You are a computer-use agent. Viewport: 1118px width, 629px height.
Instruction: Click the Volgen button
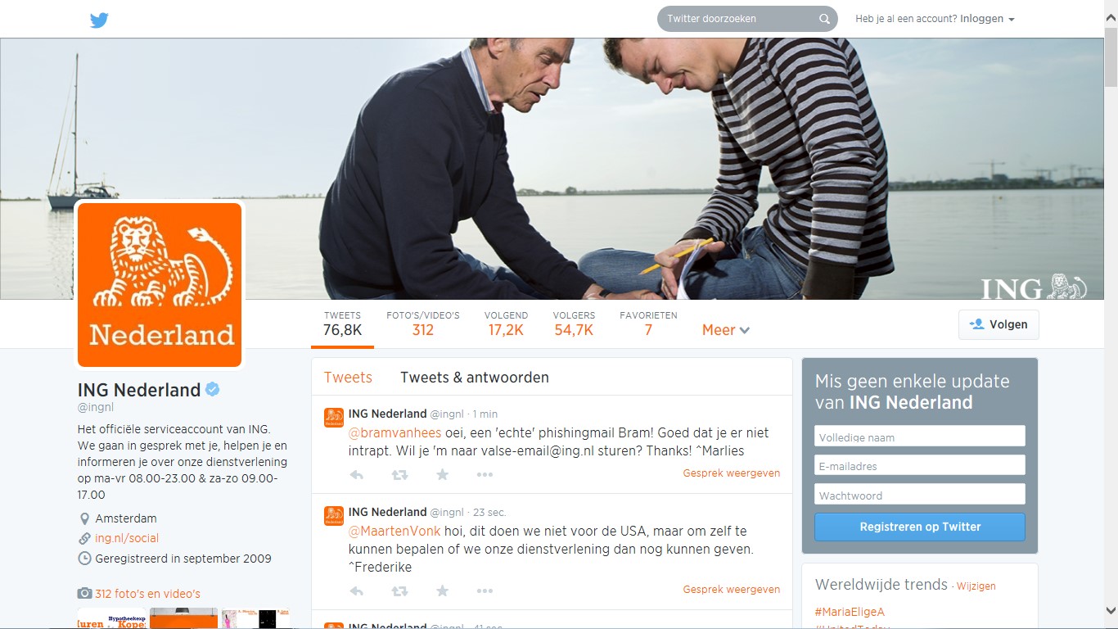coord(999,324)
